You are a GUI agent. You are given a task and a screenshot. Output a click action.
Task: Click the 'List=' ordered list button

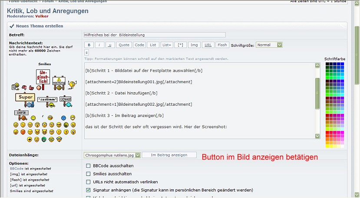pyautogui.click(x=167, y=45)
